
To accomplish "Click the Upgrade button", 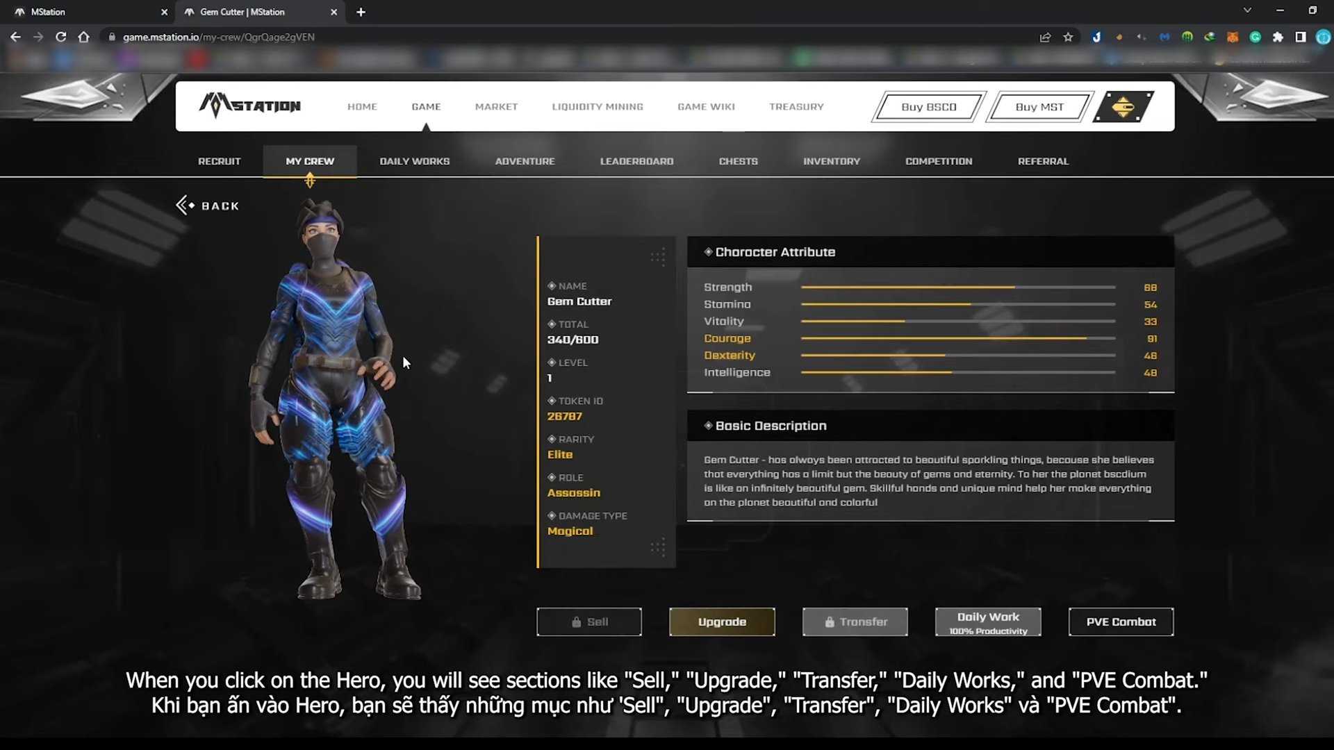I will point(722,622).
